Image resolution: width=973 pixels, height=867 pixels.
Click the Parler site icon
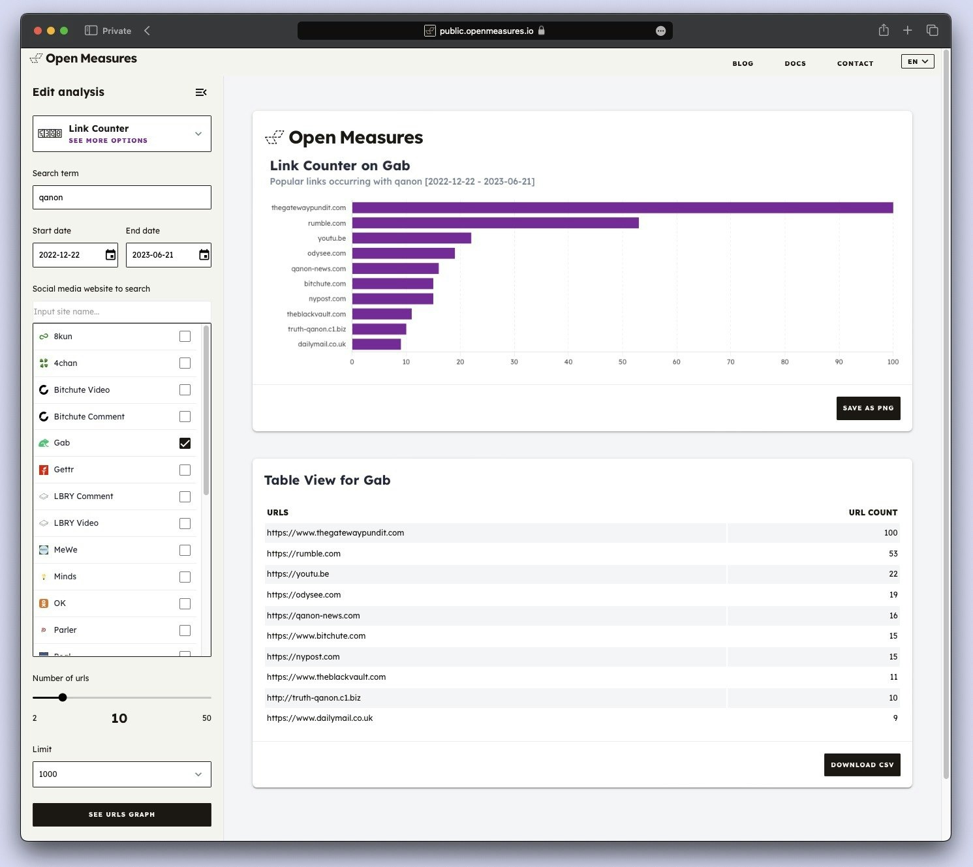tap(44, 630)
